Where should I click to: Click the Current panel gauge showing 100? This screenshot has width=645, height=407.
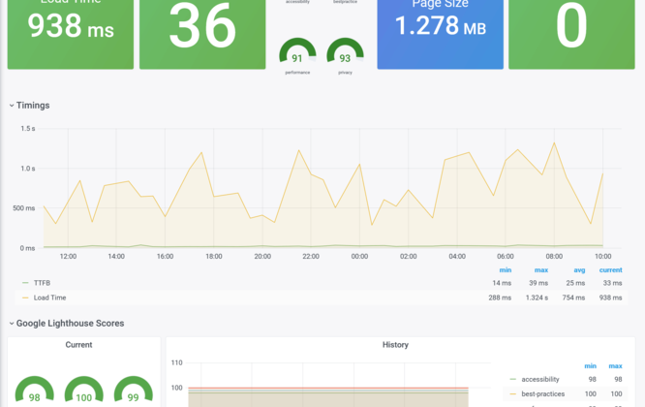(x=83, y=392)
